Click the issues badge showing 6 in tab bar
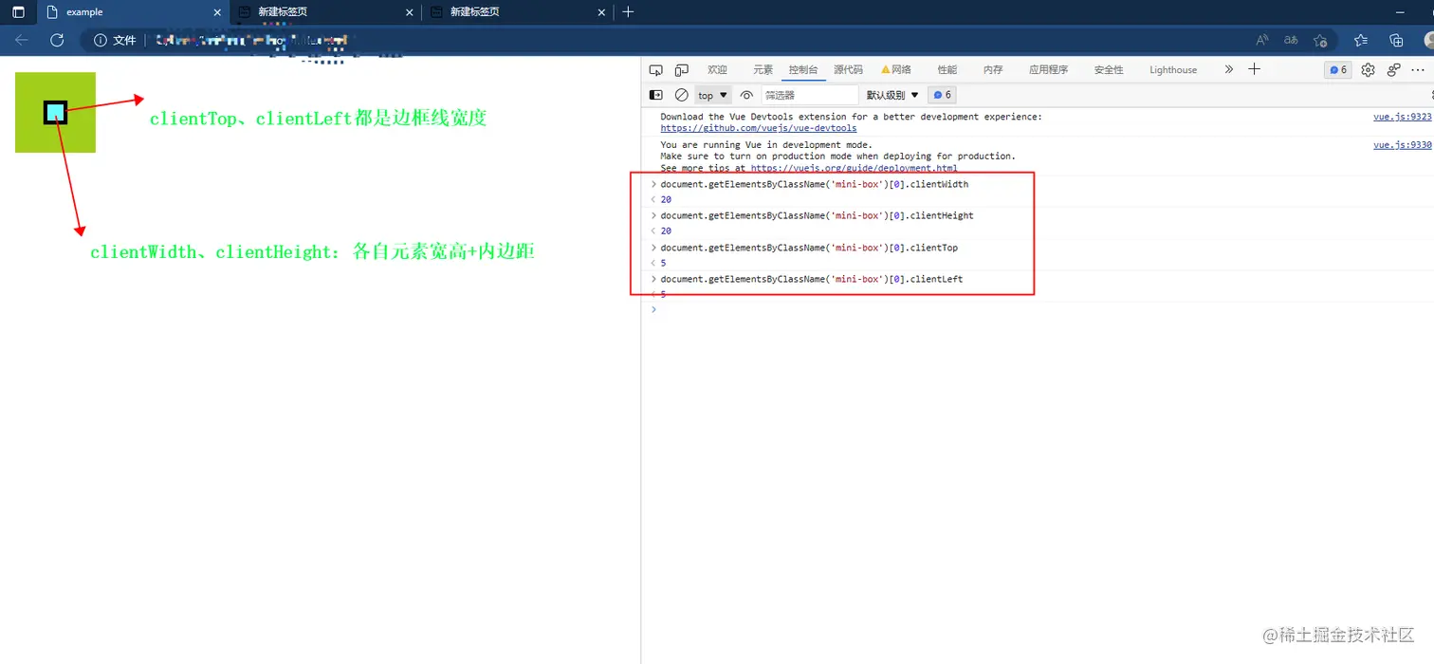The height and width of the screenshot is (664, 1434). click(x=1338, y=69)
